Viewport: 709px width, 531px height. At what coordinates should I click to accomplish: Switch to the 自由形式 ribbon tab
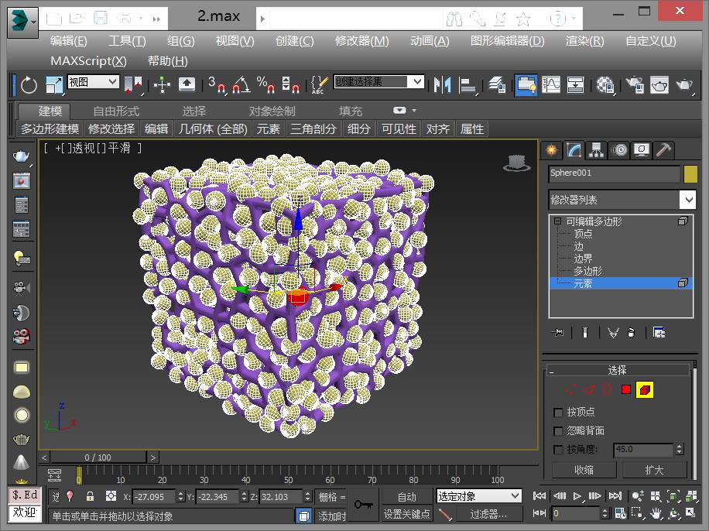point(116,111)
